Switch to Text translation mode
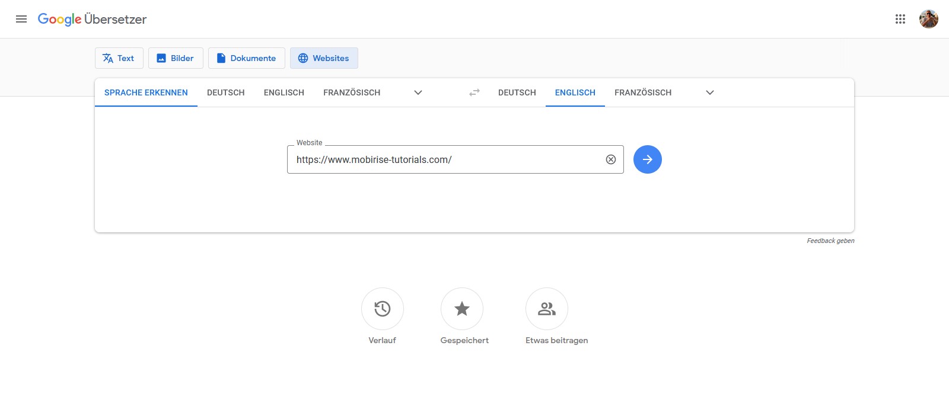Viewport: 949px width, 419px height. point(119,58)
